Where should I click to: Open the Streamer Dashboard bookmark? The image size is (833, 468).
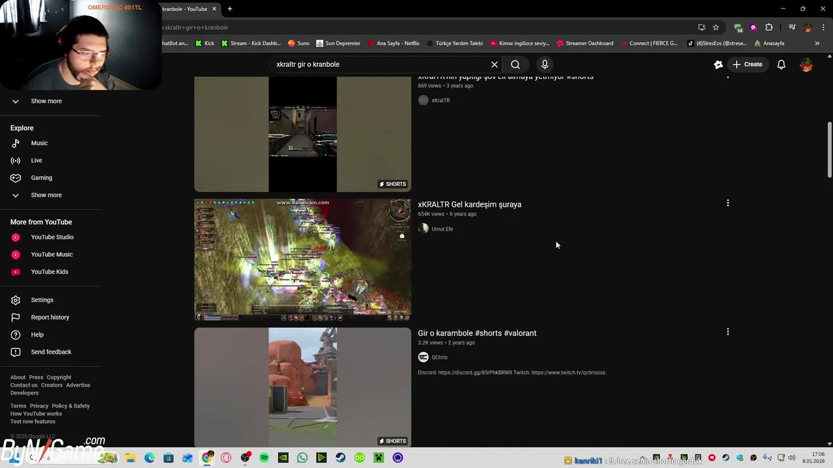[x=584, y=44]
